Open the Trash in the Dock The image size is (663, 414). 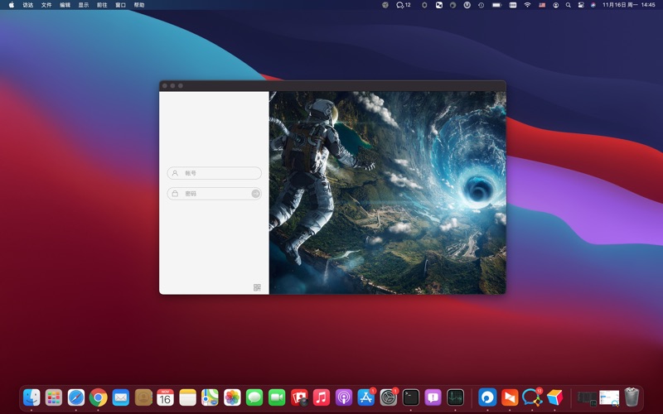click(632, 397)
